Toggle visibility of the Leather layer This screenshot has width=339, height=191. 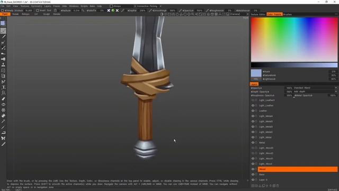(253, 111)
